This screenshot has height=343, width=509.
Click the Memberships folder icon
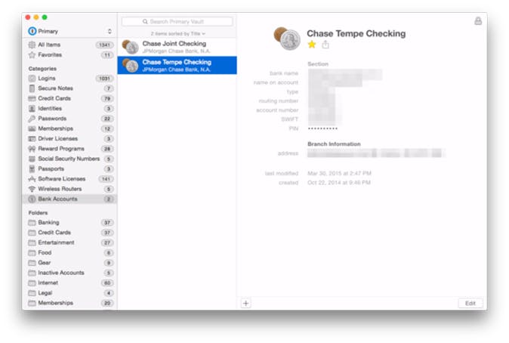[32, 304]
